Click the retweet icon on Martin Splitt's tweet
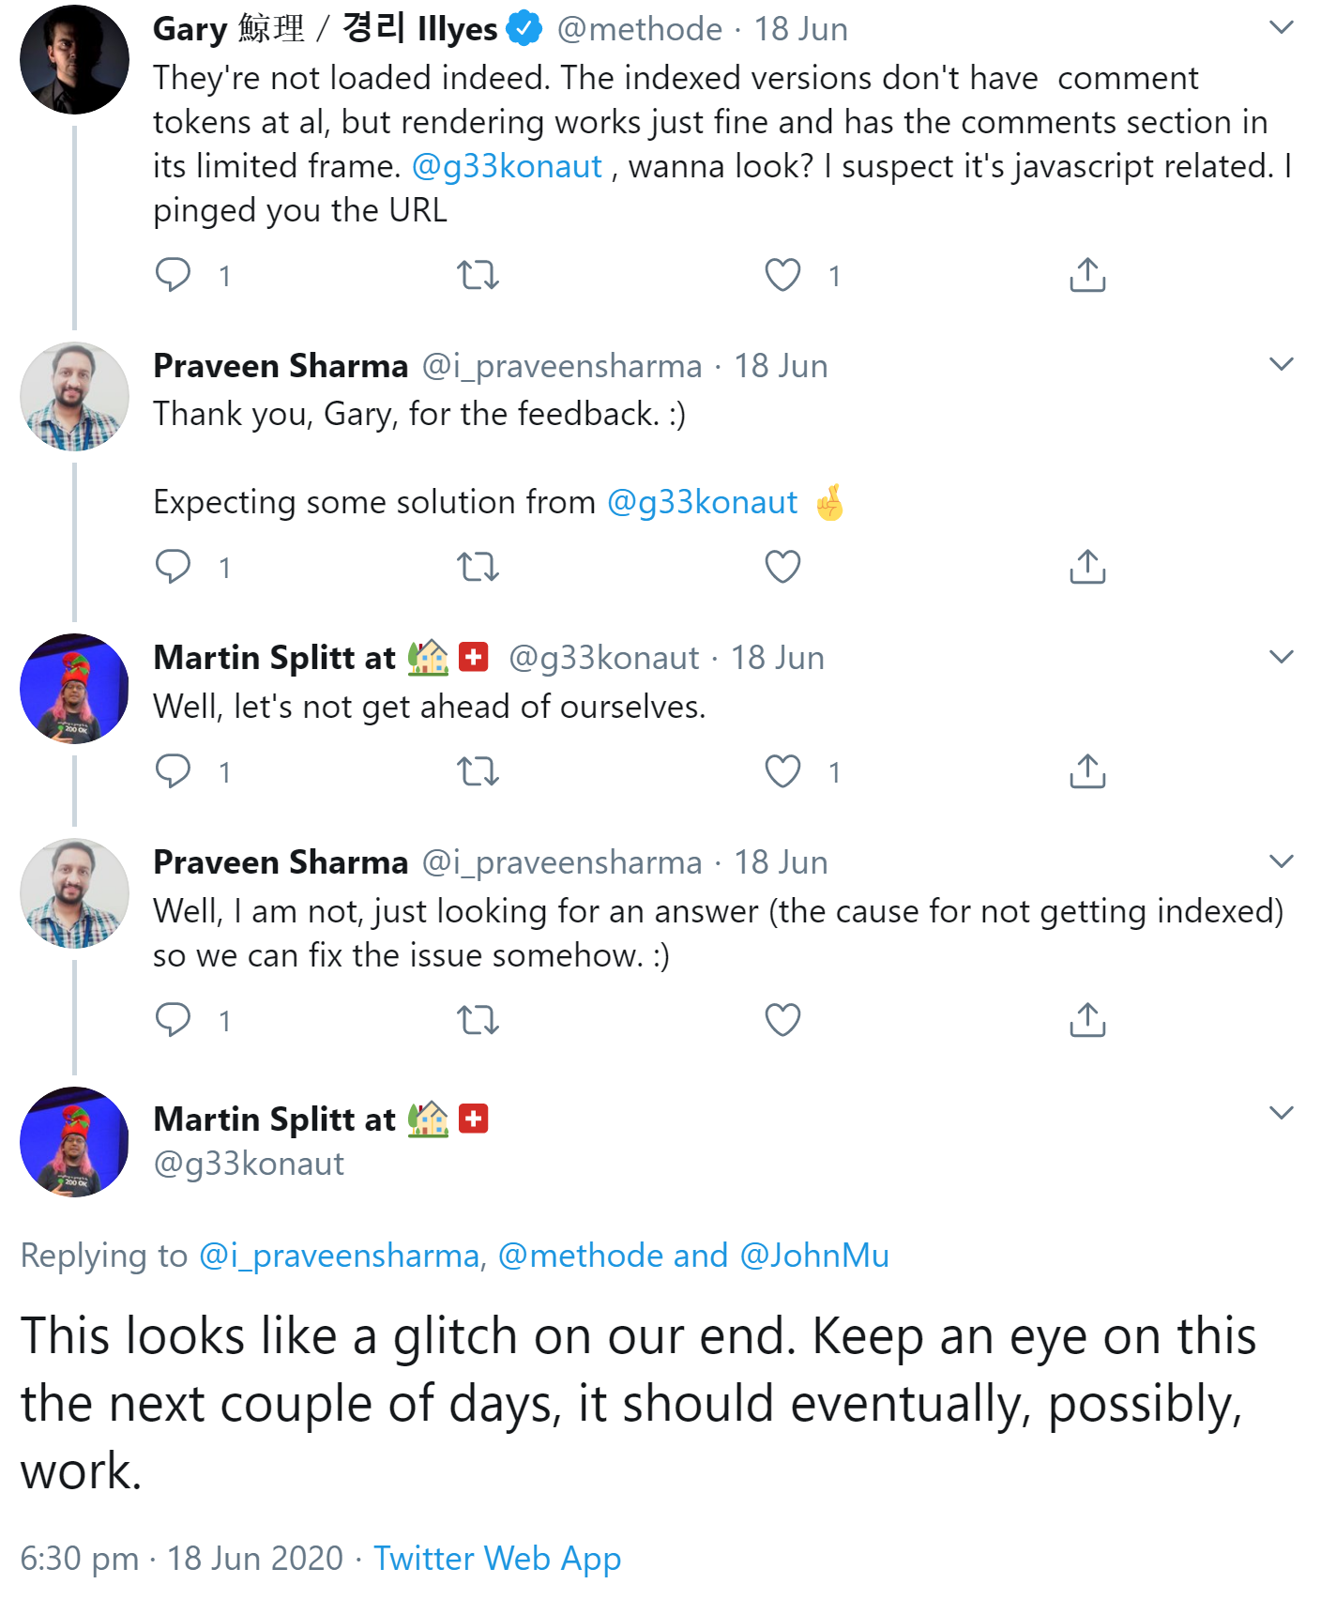1321x1599 pixels. click(478, 772)
